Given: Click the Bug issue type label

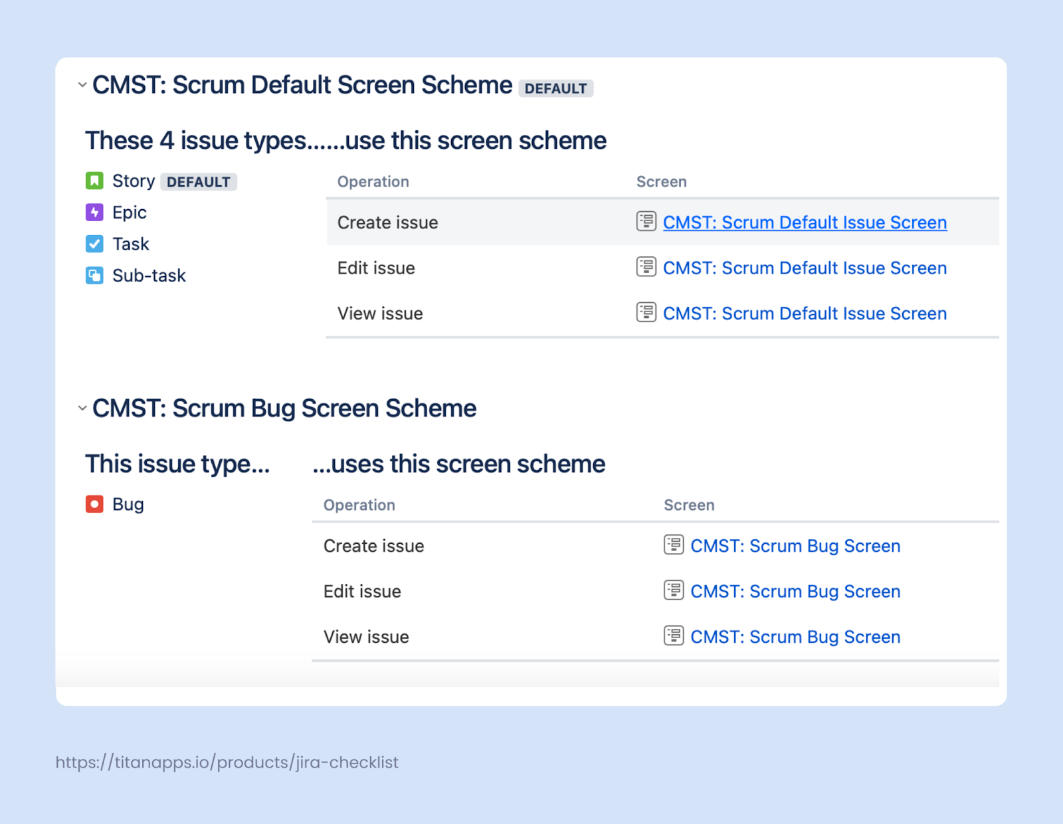Looking at the screenshot, I should 128,504.
